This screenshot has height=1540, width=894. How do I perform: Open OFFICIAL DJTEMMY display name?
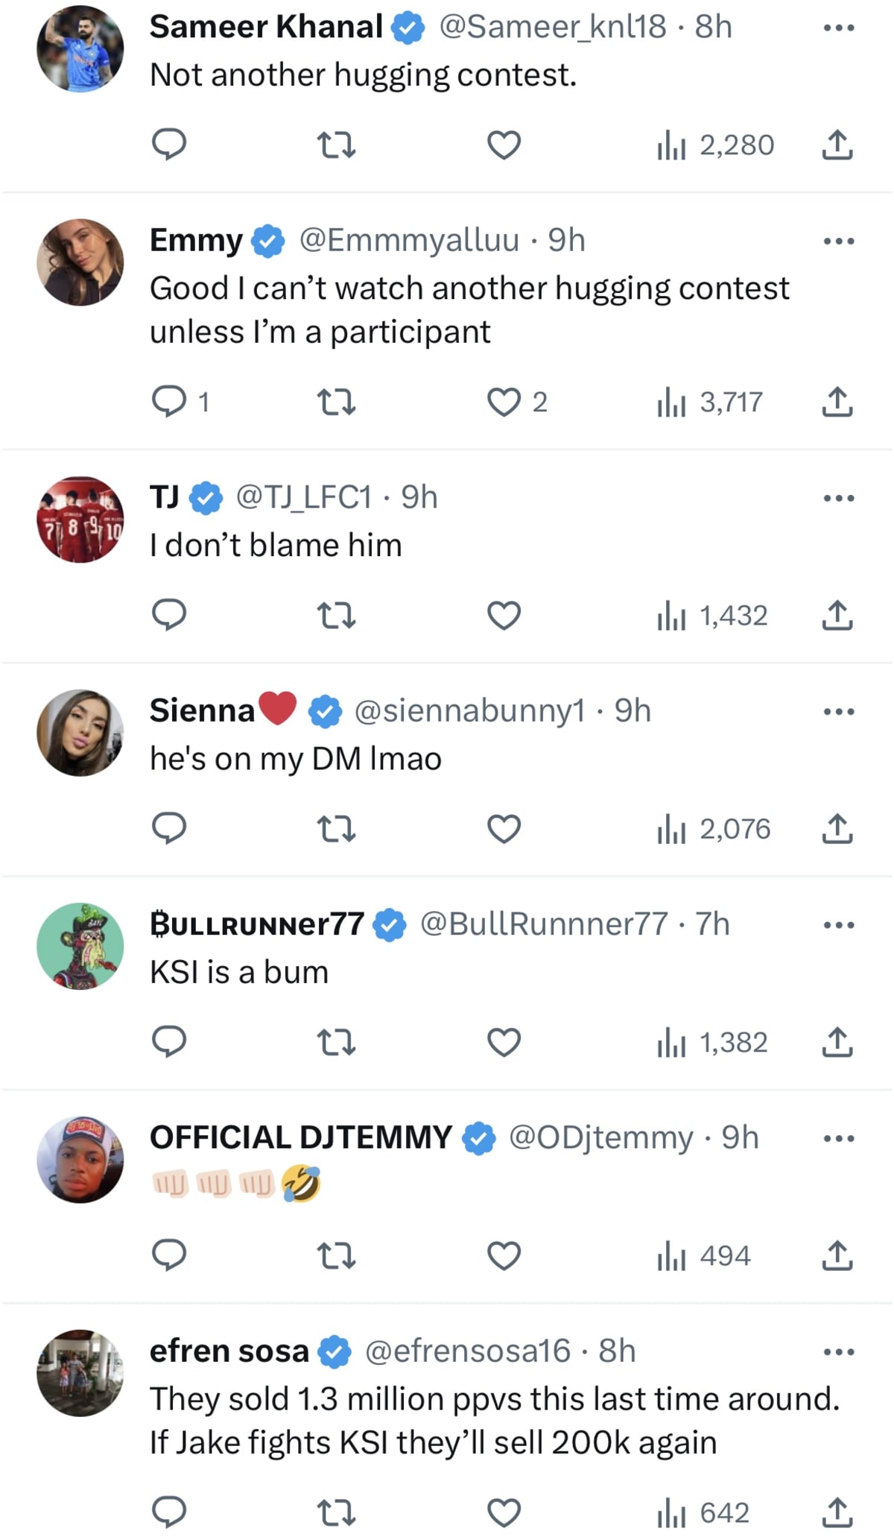300,1137
